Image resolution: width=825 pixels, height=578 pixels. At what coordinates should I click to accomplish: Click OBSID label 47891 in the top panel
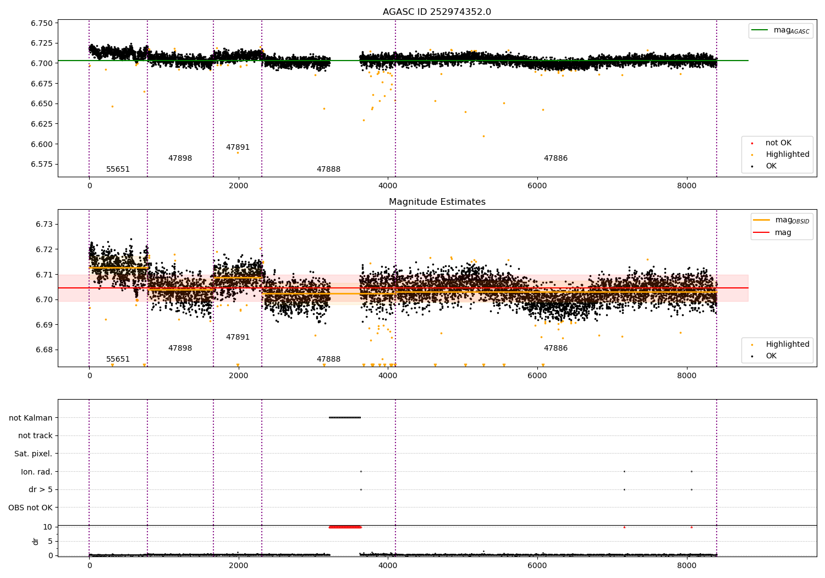pos(238,148)
